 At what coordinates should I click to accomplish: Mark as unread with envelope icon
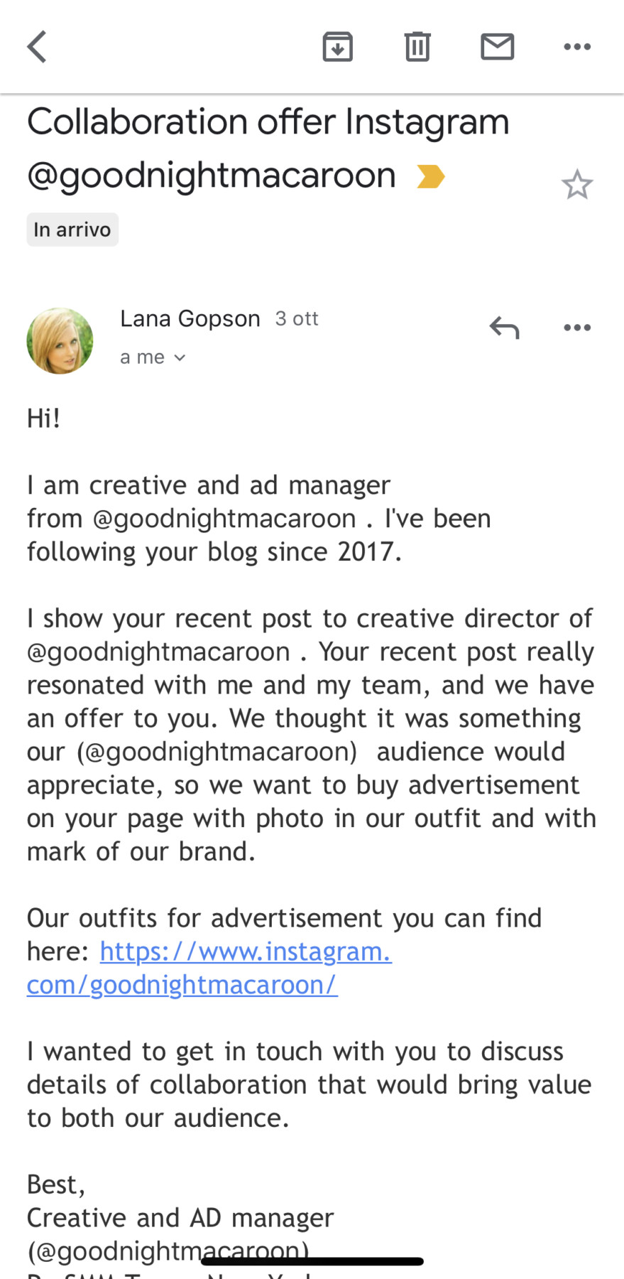tap(497, 47)
